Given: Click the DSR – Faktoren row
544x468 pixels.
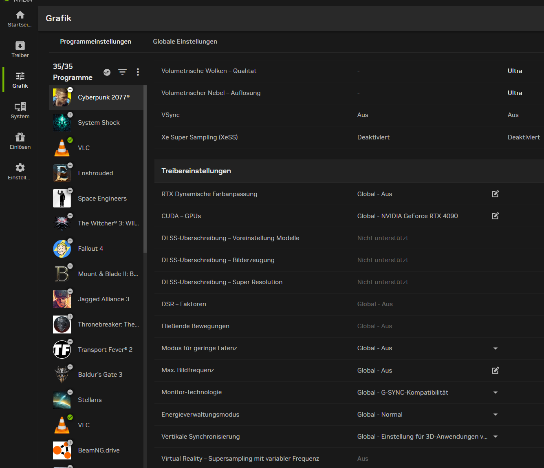Looking at the screenshot, I should tap(349, 304).
